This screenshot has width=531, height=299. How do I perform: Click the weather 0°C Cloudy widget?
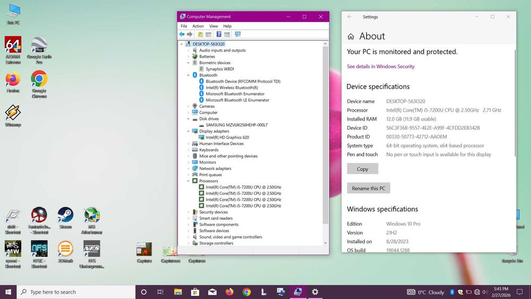[x=426, y=292]
